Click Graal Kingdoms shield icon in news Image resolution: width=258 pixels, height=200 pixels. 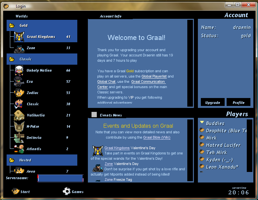pyautogui.click(x=98, y=151)
